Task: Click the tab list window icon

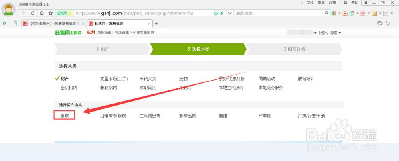Action: click(x=380, y=23)
